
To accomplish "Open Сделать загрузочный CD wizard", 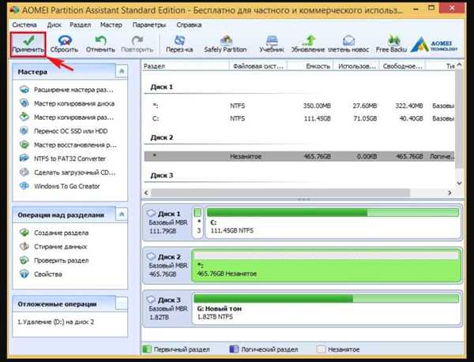I will pyautogui.click(x=67, y=173).
